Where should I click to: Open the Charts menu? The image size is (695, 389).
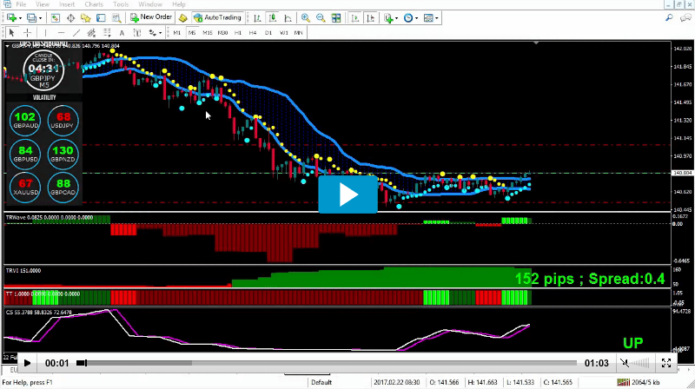pyautogui.click(x=94, y=4)
